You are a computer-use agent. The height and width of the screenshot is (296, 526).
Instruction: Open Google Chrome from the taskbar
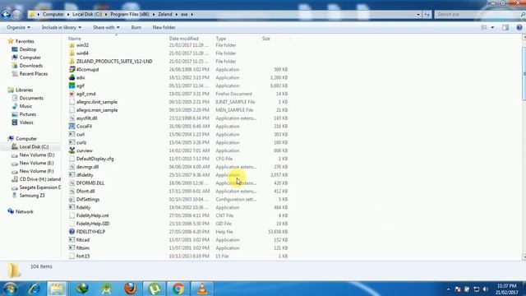pyautogui.click(x=178, y=289)
